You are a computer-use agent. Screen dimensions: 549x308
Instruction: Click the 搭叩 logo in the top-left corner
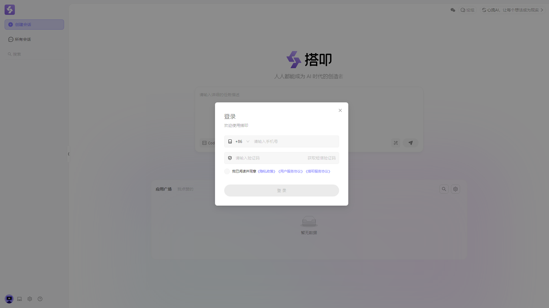pos(9,9)
